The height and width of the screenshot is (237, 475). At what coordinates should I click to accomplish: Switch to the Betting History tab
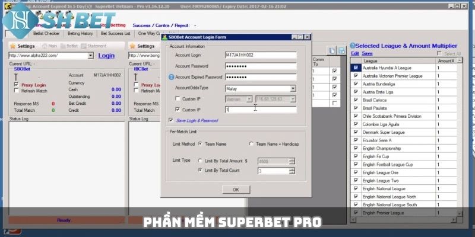[x=79, y=34]
